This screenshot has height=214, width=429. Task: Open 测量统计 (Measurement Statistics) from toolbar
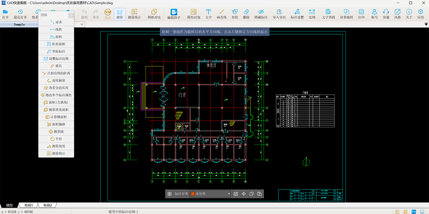(134, 14)
